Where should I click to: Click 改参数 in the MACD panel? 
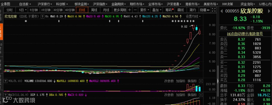[169, 95]
